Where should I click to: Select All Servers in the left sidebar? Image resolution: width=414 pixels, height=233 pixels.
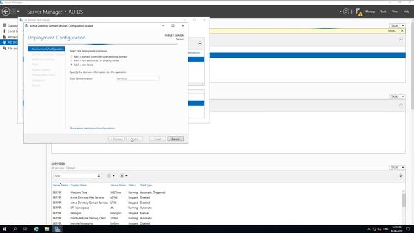click(10, 37)
